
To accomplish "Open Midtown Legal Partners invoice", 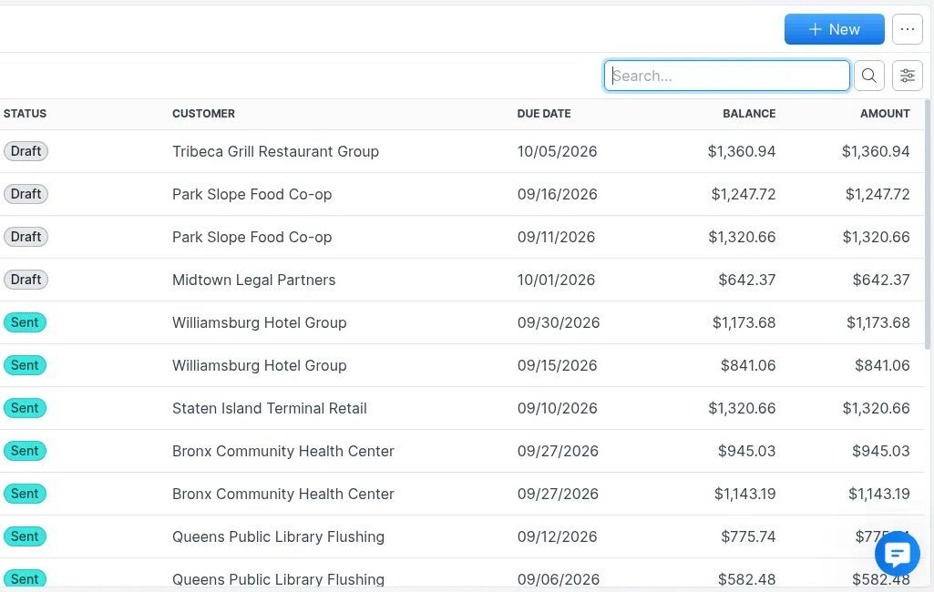I will (x=253, y=280).
